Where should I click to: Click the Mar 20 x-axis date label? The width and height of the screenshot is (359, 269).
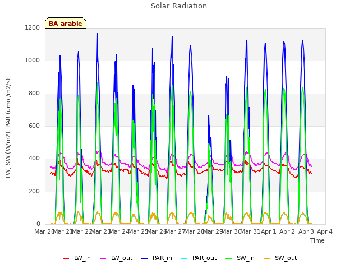click(44, 231)
